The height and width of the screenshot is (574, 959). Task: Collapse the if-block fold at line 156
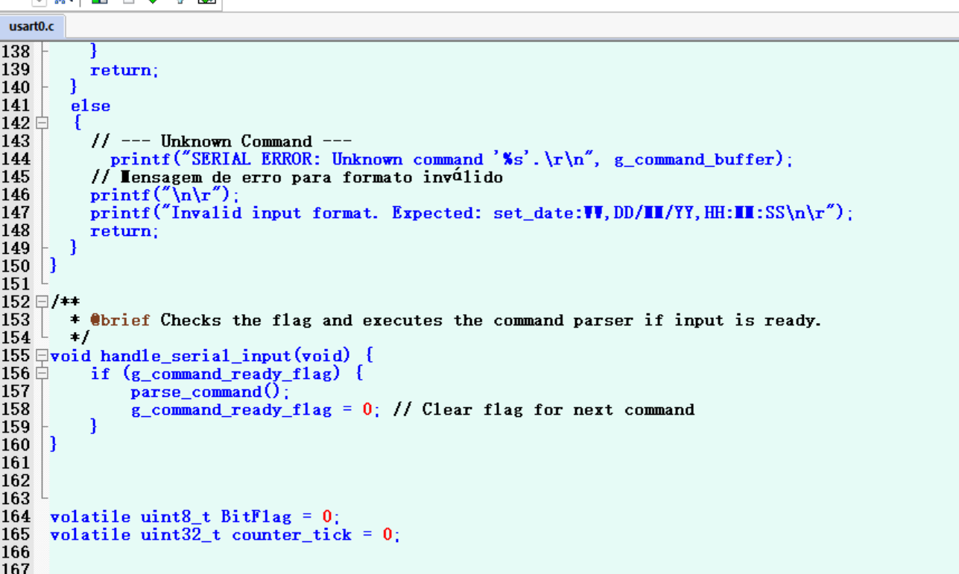coord(42,374)
